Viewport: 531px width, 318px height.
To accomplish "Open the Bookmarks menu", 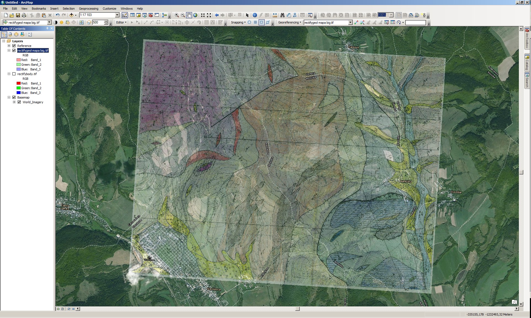I will 39,9.
